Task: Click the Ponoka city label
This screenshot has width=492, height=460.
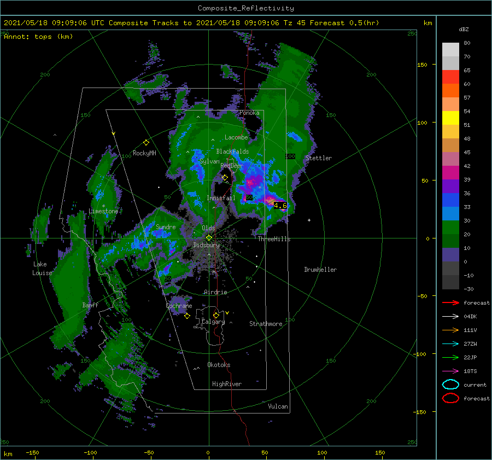Action: [x=249, y=113]
